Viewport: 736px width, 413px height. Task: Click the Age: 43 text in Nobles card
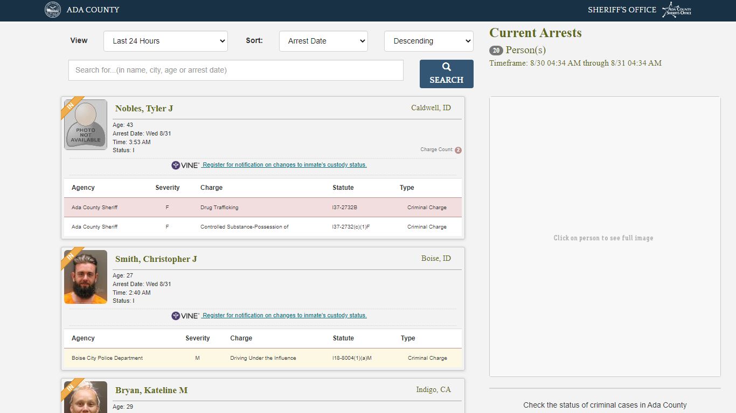click(x=123, y=125)
